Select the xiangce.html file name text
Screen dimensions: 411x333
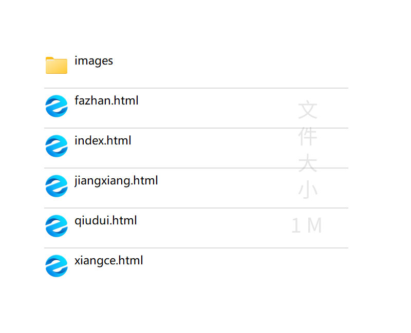coord(108,261)
